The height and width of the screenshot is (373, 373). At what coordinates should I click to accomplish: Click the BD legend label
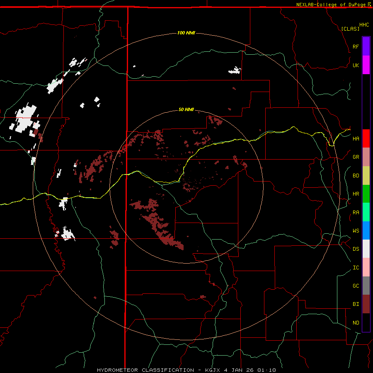click(356, 176)
